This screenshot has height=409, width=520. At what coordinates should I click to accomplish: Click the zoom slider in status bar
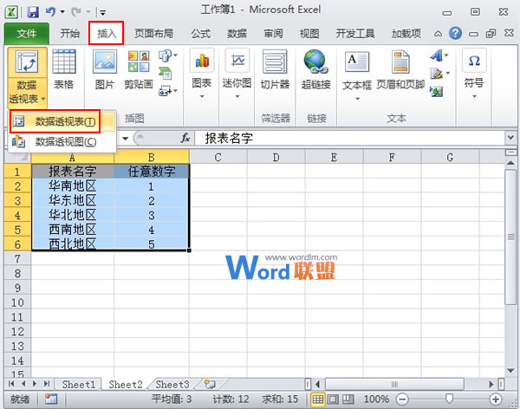[x=448, y=399]
